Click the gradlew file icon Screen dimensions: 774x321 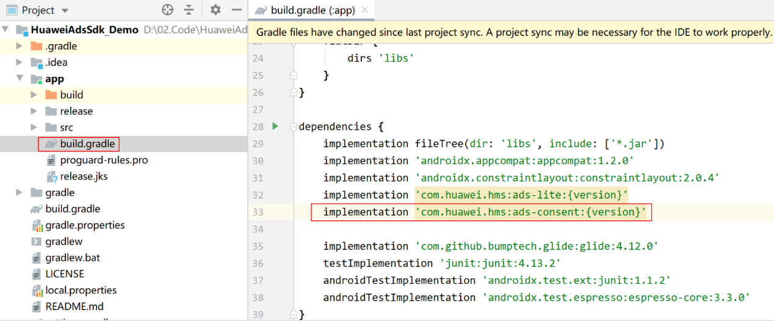point(37,242)
